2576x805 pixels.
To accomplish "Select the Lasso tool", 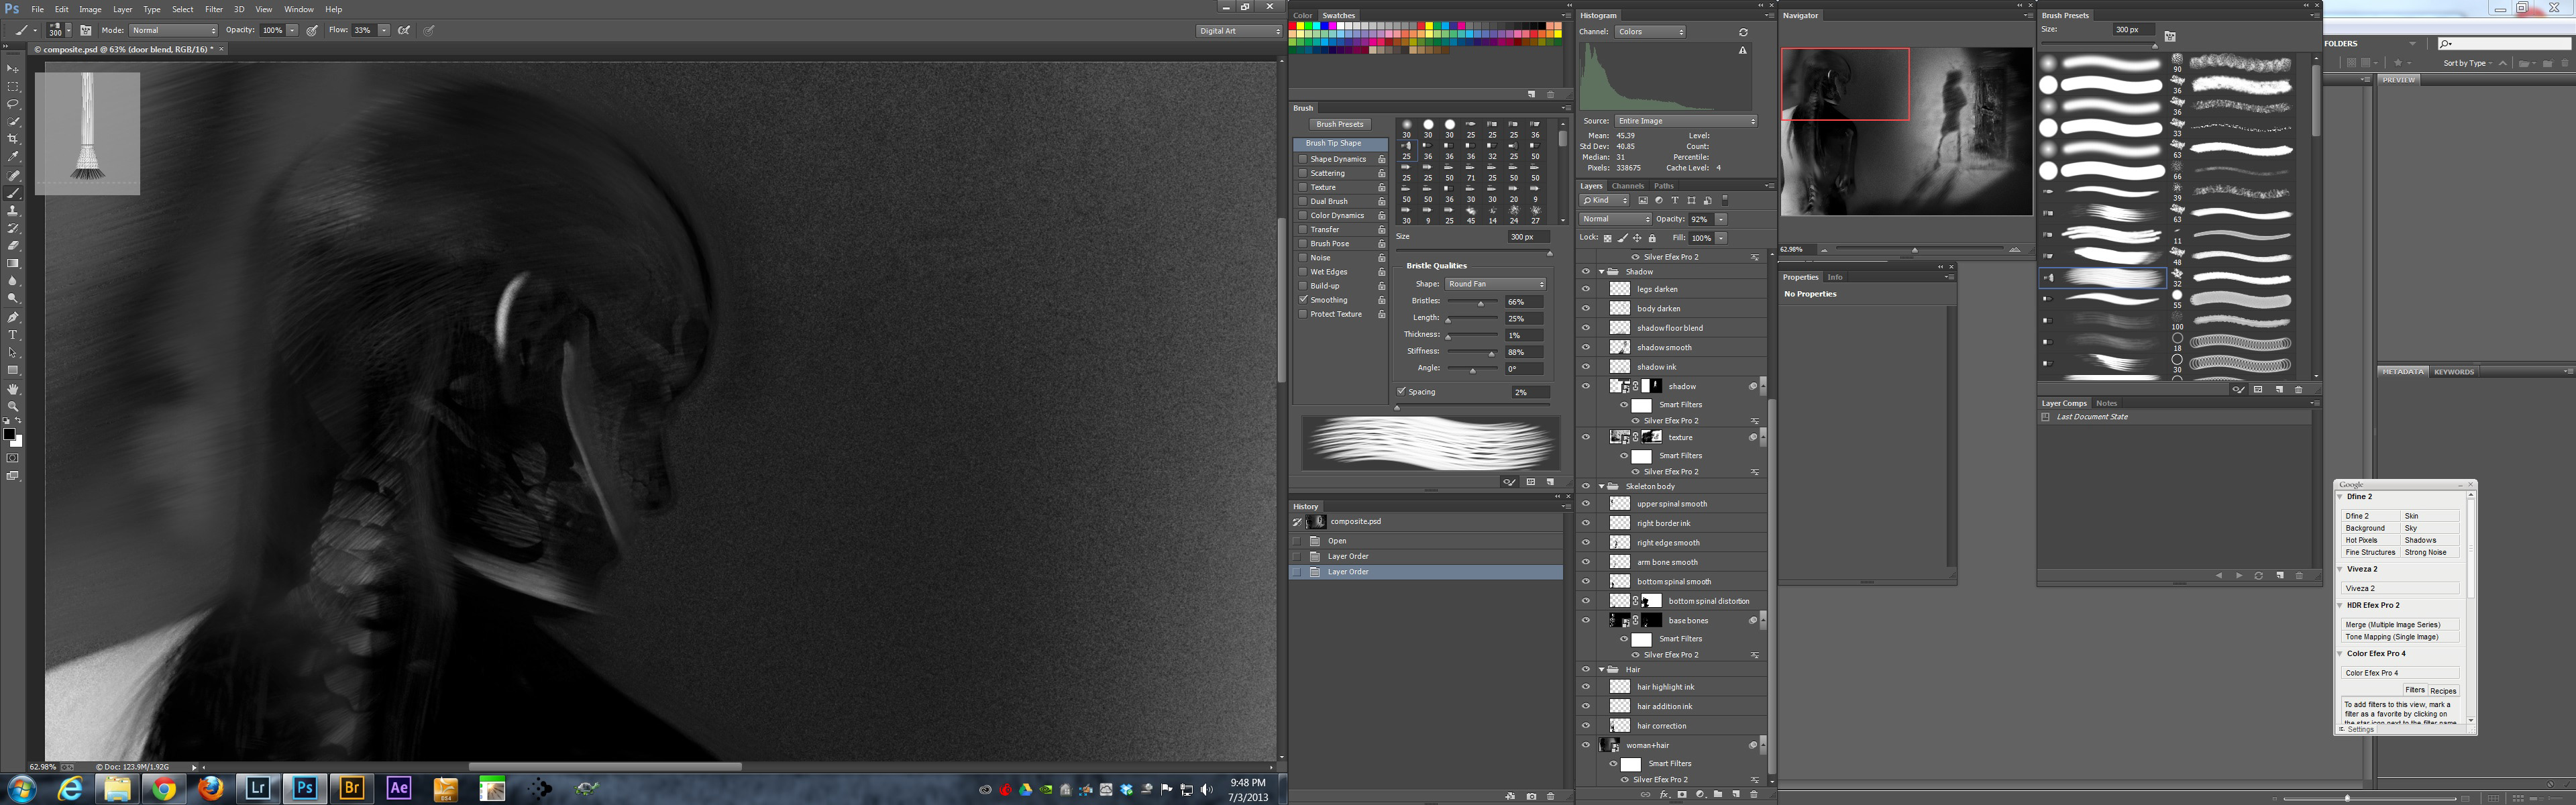I will tap(13, 104).
